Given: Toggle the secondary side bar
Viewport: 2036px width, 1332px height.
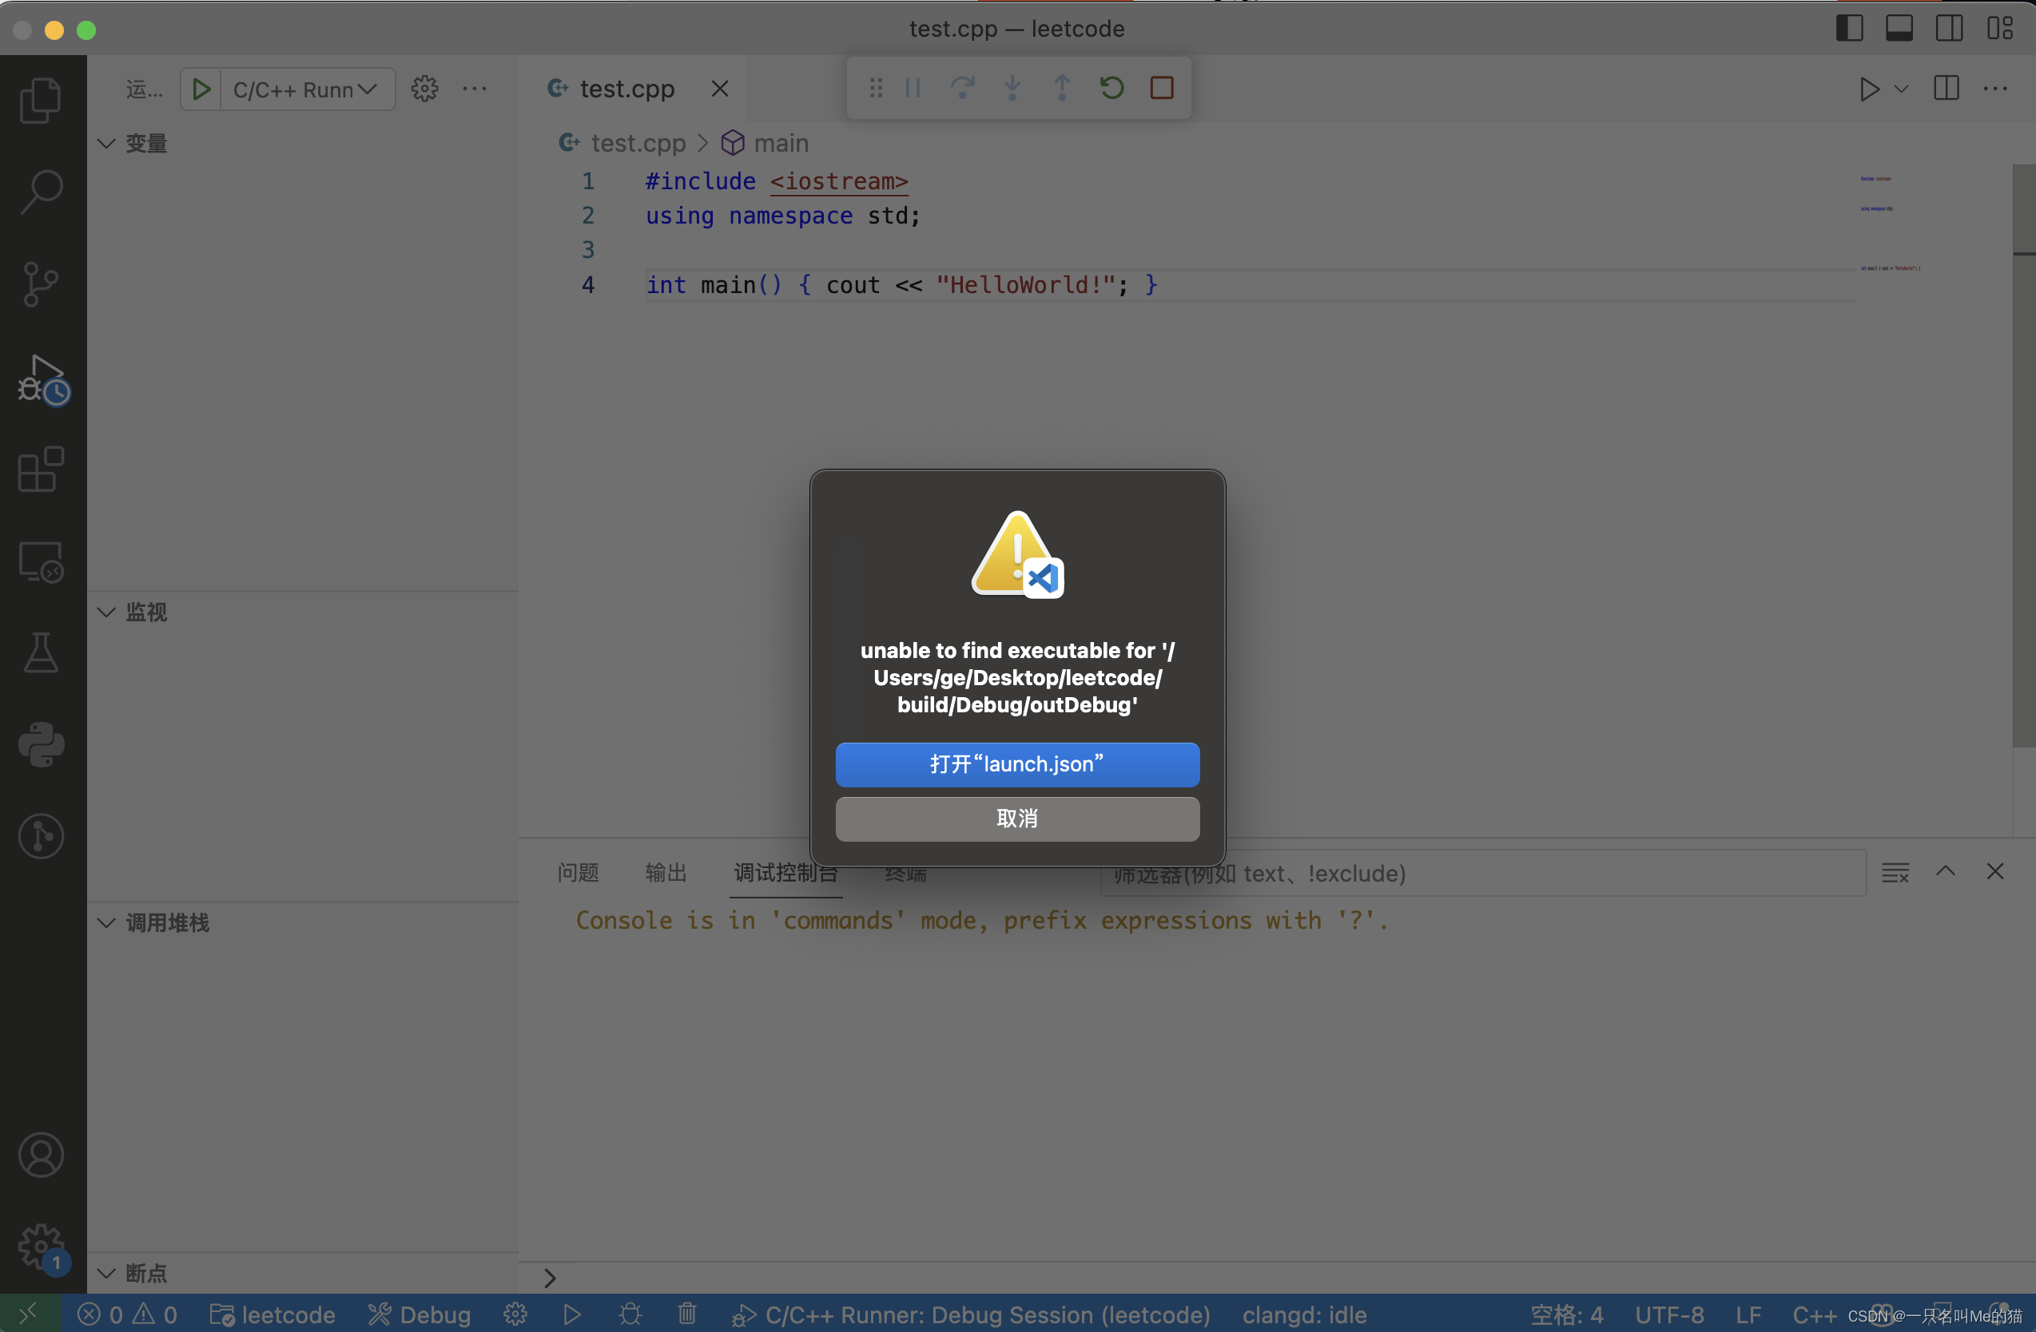Looking at the screenshot, I should [1949, 27].
